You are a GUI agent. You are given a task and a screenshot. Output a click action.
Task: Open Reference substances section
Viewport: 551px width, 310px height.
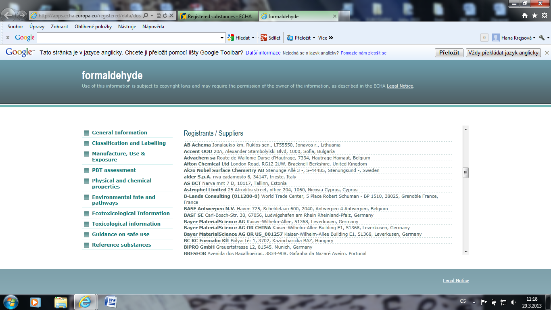point(121,245)
